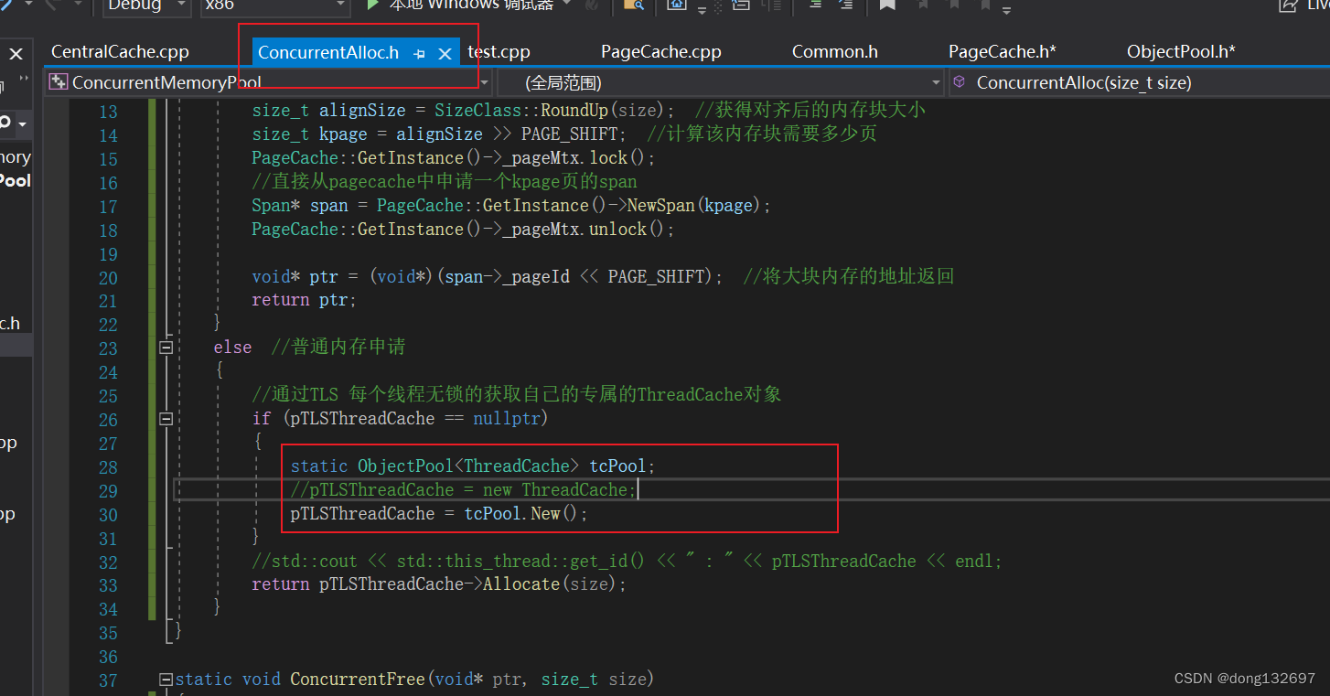Click the //获得对齐后的内存块大小 comment
This screenshot has width=1330, height=696.
click(x=810, y=111)
